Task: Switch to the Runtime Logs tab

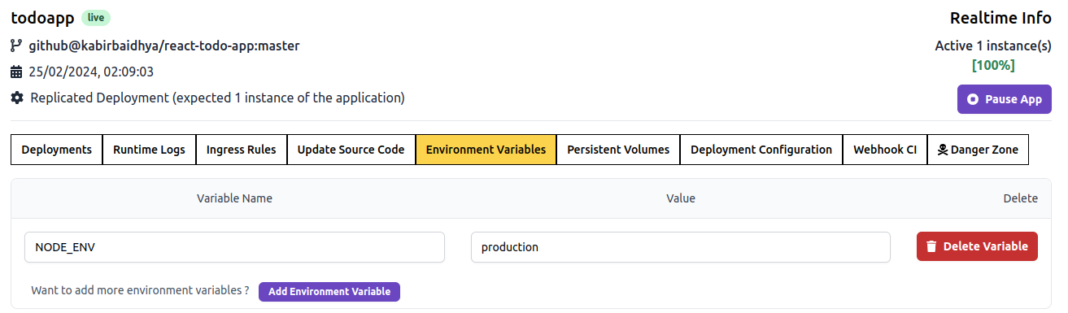Action: [149, 150]
